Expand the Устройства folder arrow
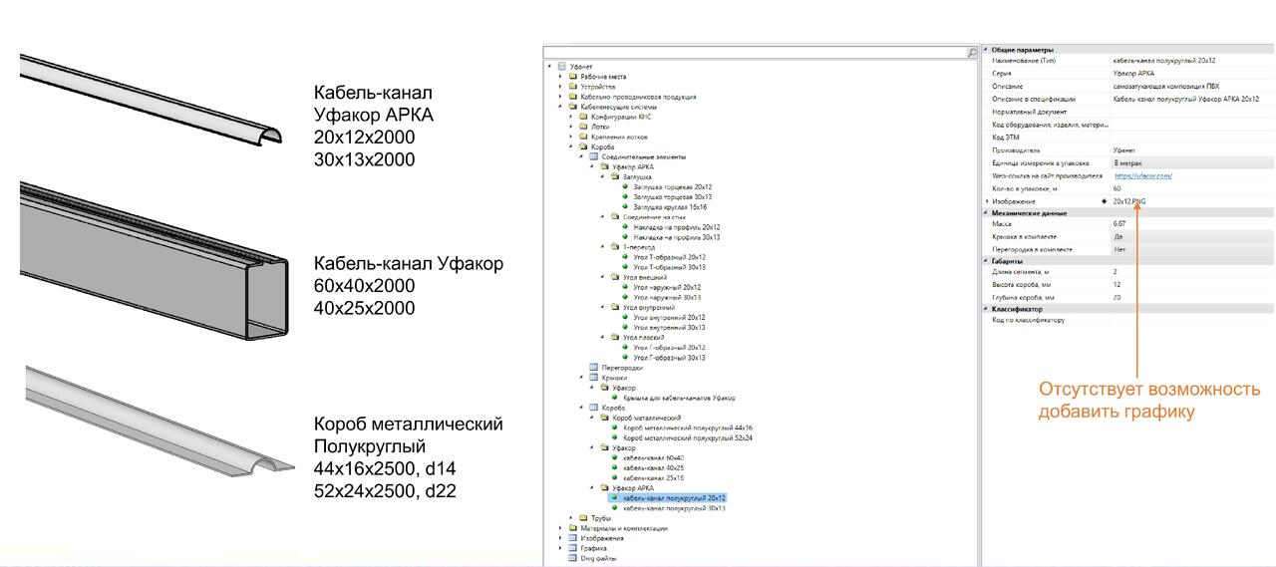The image size is (1276, 567). click(x=560, y=87)
